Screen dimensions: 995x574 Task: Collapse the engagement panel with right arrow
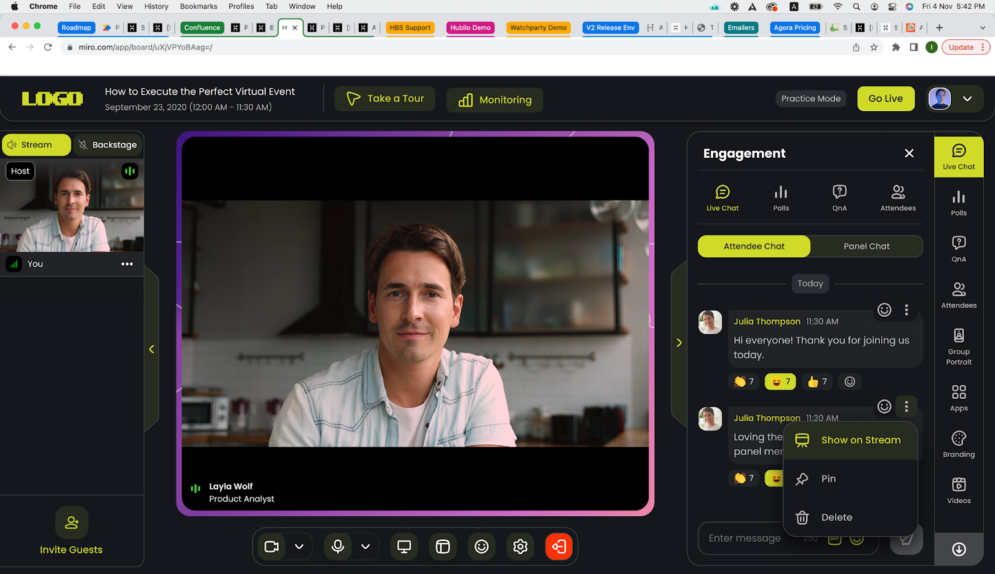coord(678,343)
